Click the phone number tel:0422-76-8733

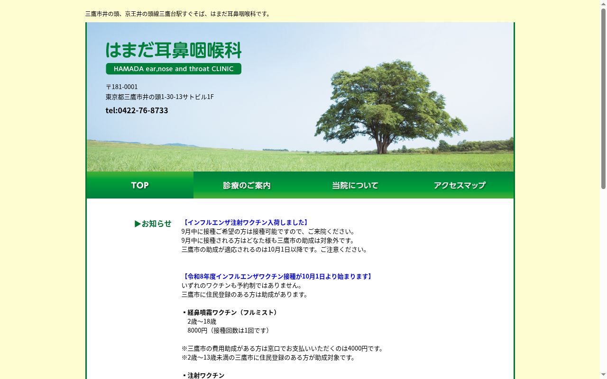137,110
